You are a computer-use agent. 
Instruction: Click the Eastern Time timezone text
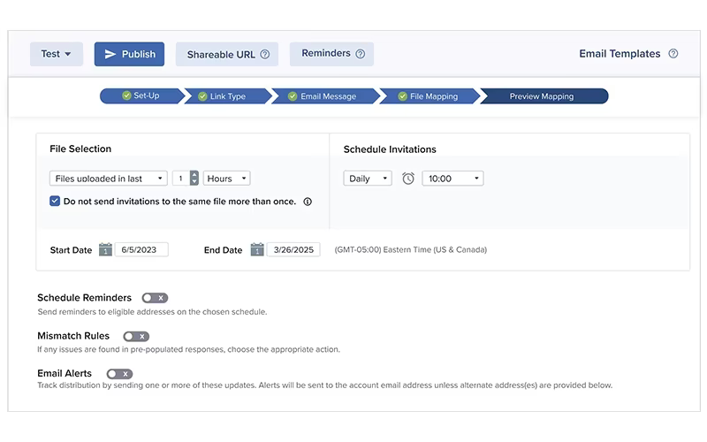point(411,249)
